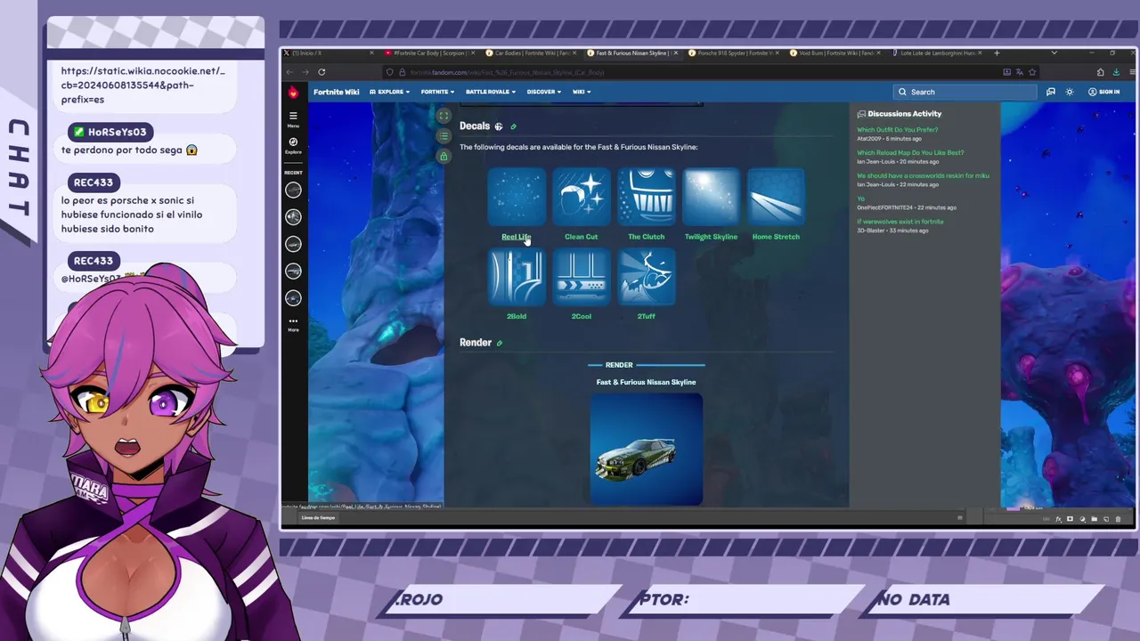Click the Discussions Activity heading
Image resolution: width=1140 pixels, height=641 pixels.
tap(904, 114)
